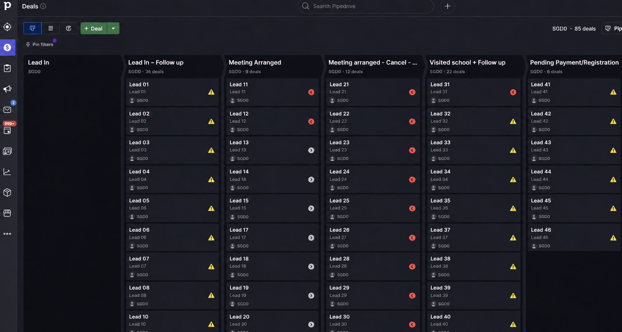Open the Lead 37 deal card
This screenshot has height=332, width=622.
(474, 238)
